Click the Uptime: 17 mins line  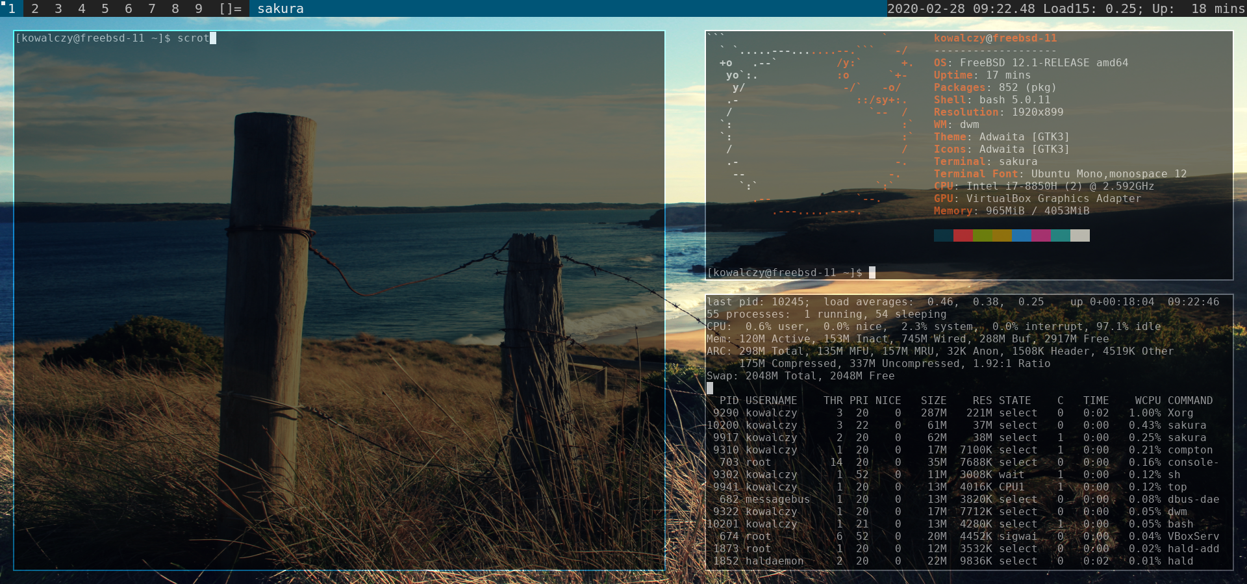[x=982, y=75]
